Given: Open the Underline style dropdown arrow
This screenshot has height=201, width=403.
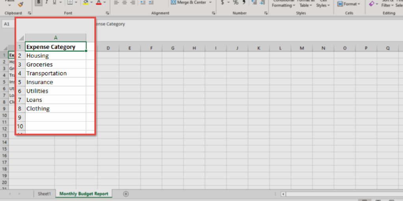Looking at the screenshot, I should [61, 2].
